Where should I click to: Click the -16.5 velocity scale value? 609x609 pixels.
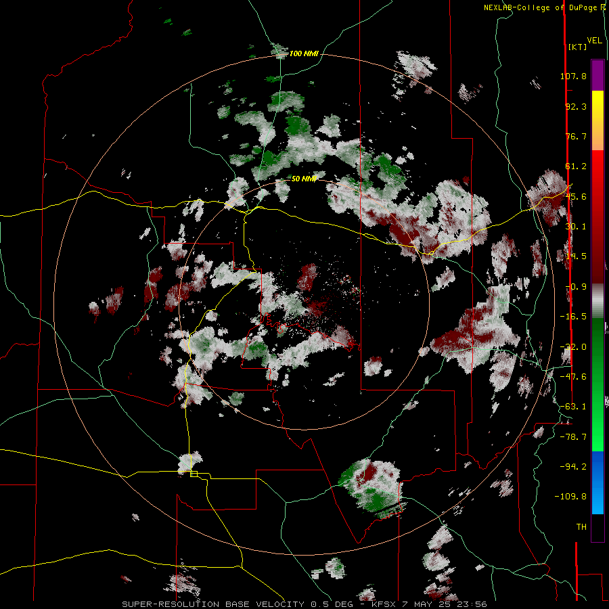pyautogui.click(x=573, y=317)
